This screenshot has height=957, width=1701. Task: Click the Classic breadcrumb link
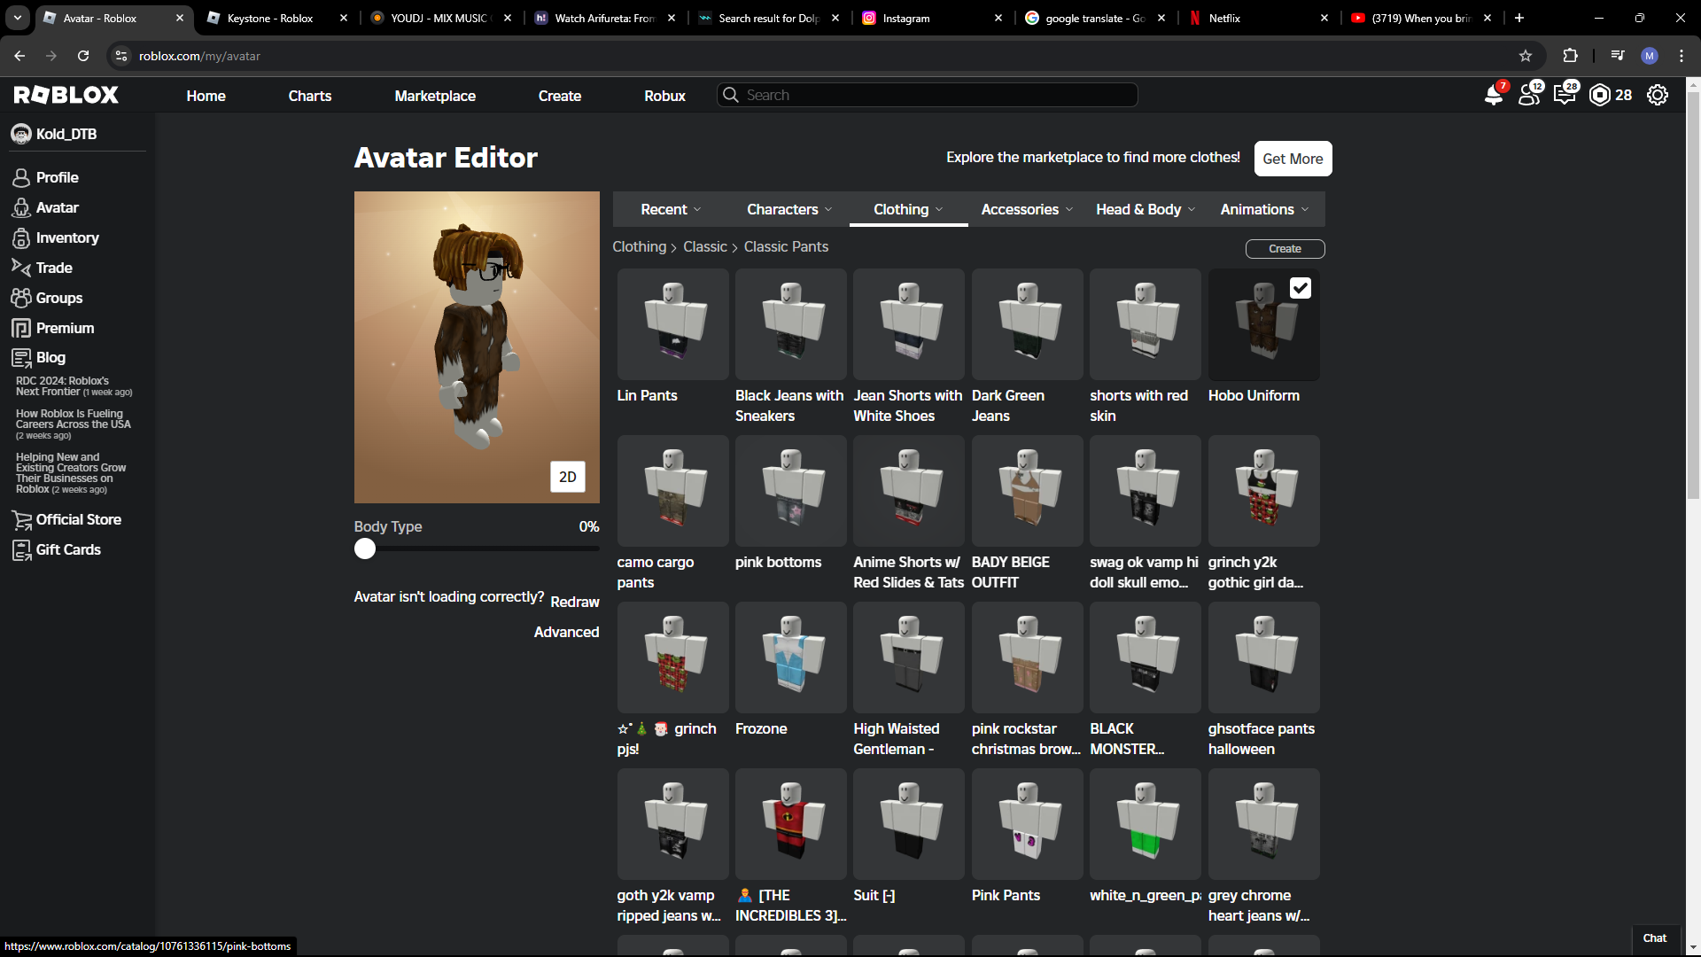click(x=705, y=247)
